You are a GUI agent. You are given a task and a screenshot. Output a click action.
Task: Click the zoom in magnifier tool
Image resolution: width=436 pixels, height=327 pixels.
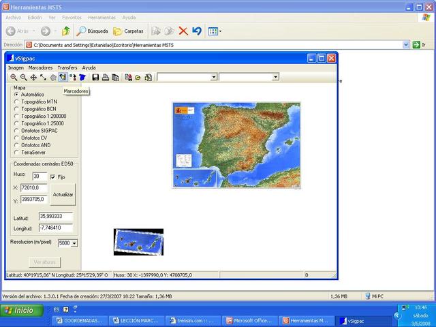[x=14, y=78]
